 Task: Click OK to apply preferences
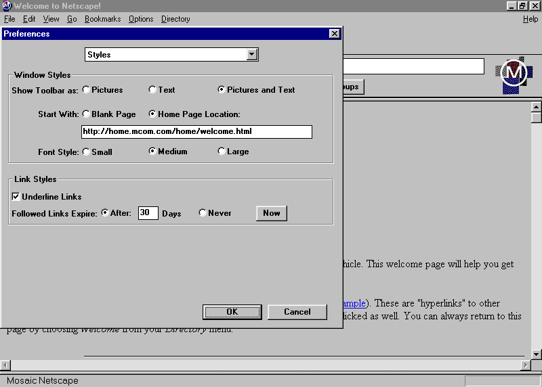click(232, 312)
